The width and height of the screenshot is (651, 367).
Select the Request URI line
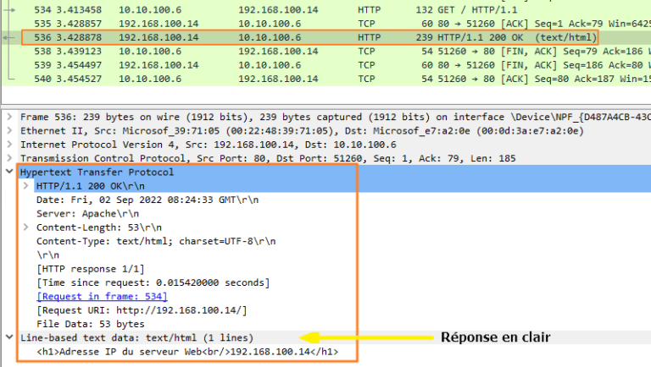pos(142,309)
